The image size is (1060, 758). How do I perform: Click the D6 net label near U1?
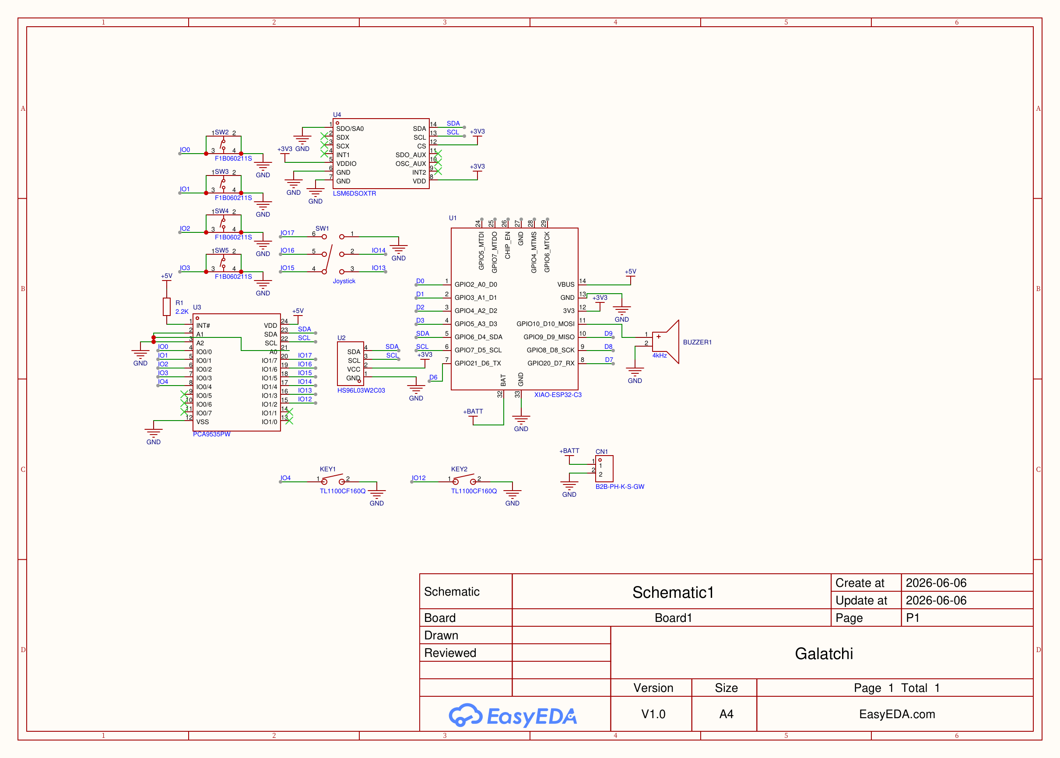click(x=433, y=377)
